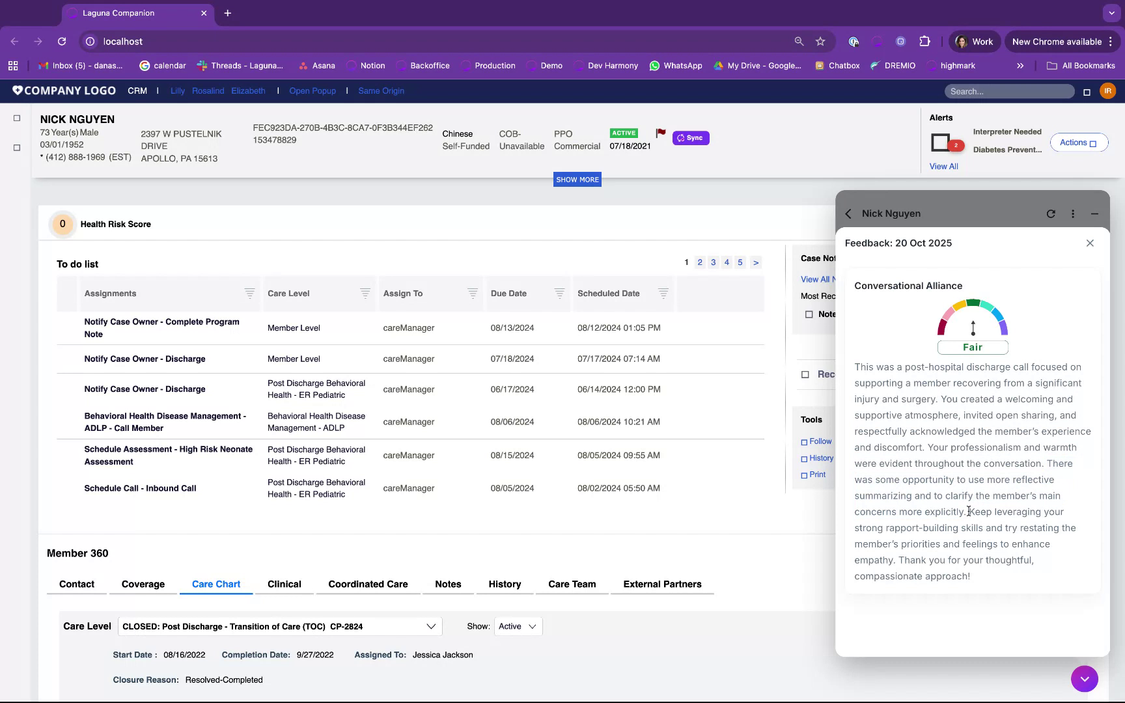Click inside the CRM search field

pos(1009,91)
